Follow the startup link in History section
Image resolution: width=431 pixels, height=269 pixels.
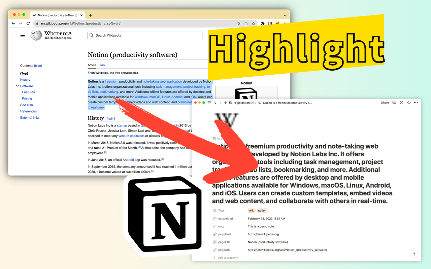click(122, 125)
